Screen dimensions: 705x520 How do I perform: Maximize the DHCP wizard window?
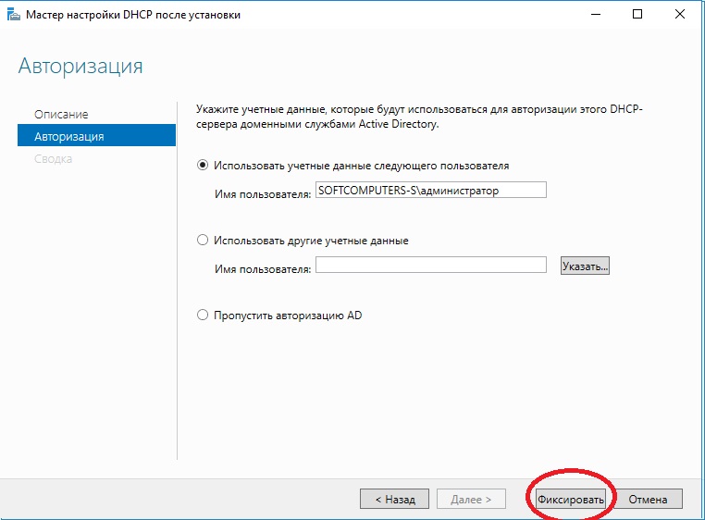click(637, 15)
